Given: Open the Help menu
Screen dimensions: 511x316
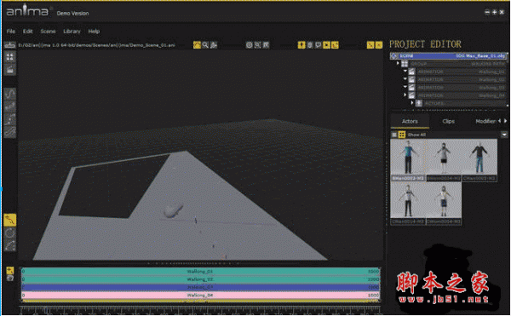Looking at the screenshot, I should click(94, 32).
